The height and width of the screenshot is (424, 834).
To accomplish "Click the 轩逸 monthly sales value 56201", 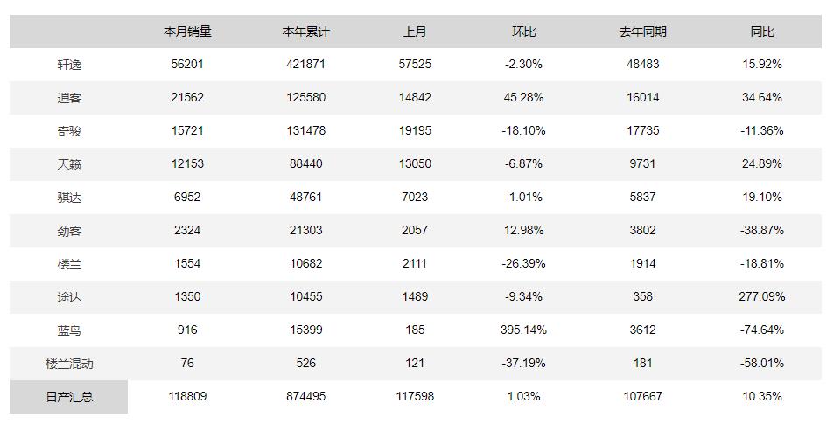I will tap(186, 65).
